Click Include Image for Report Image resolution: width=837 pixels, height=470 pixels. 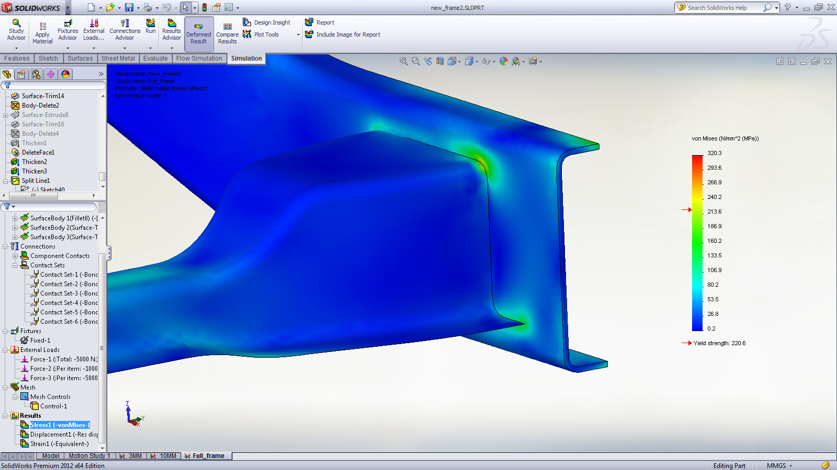tap(348, 34)
